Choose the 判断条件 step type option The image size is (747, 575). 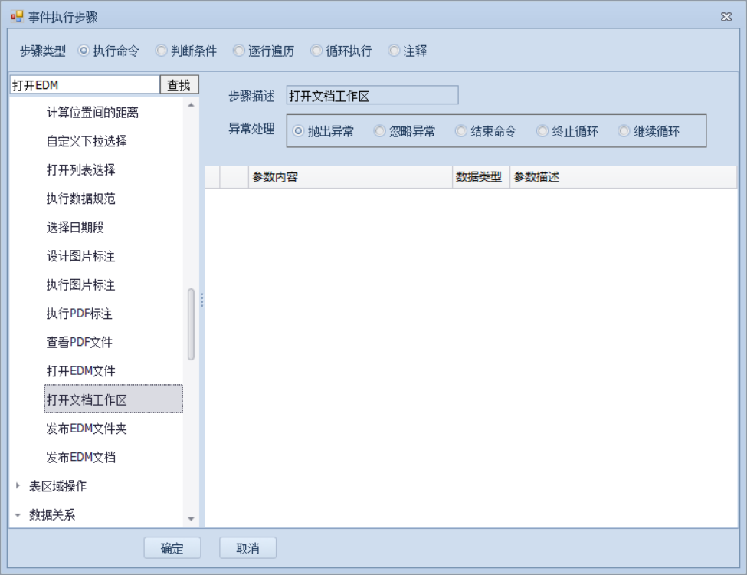(x=162, y=51)
